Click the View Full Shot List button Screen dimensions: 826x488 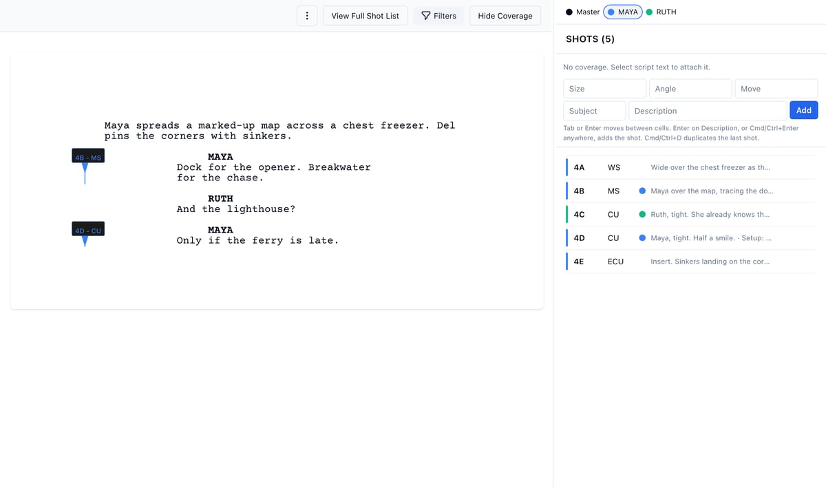tap(366, 16)
